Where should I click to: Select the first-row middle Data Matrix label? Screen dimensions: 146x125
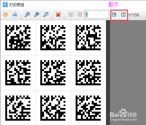53,38
